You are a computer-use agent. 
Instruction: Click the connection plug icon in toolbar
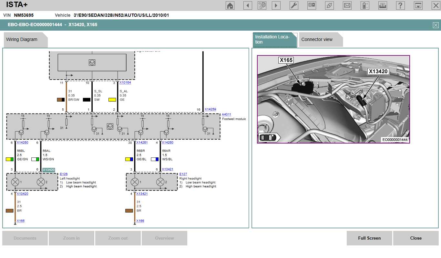329,5
